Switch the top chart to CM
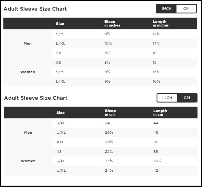The width and height of the screenshot is (202, 187). point(186,9)
